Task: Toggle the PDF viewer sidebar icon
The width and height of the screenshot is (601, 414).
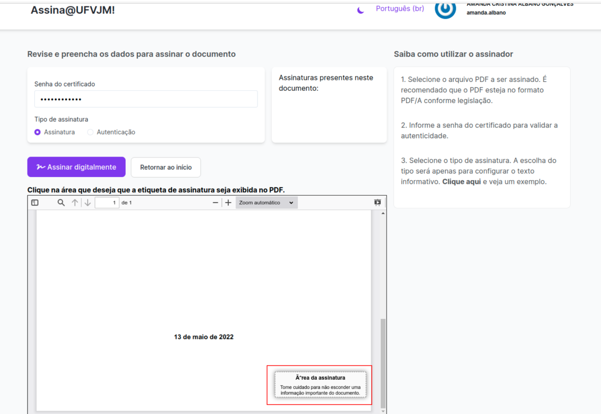Action: (x=35, y=203)
